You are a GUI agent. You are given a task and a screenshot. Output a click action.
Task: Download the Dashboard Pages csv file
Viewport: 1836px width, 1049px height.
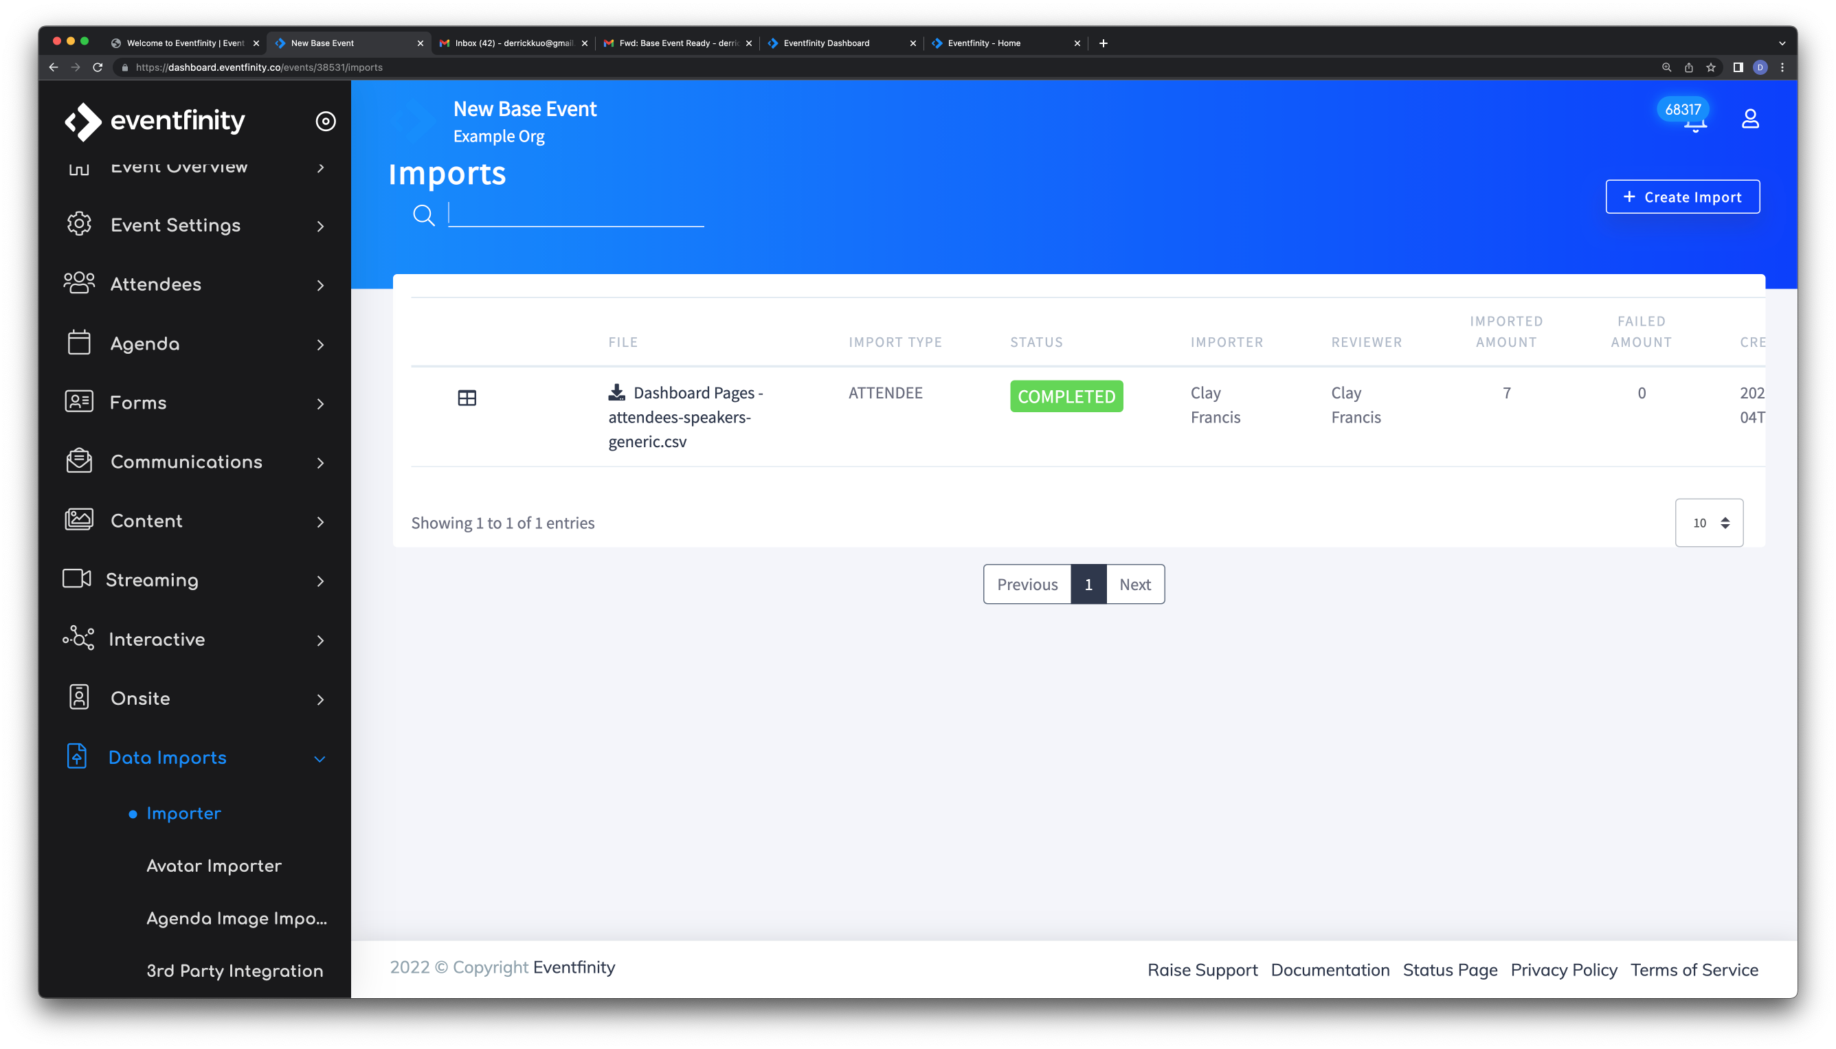pyautogui.click(x=616, y=393)
